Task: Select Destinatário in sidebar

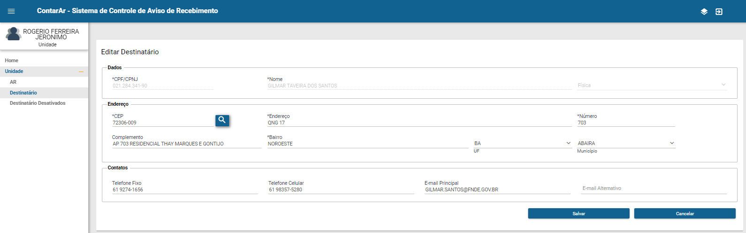Action: point(23,93)
